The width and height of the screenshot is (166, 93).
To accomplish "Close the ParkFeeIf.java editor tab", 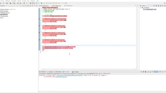I will click(74, 6).
